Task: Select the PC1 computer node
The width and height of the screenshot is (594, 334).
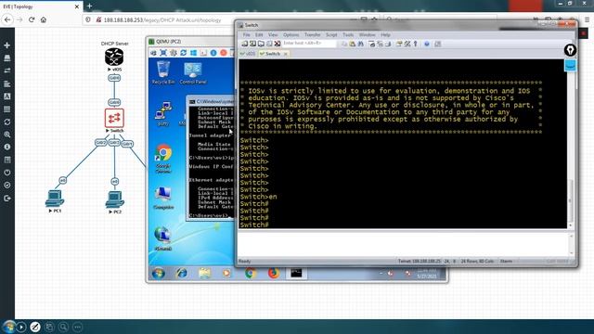Action: pyautogui.click(x=55, y=199)
